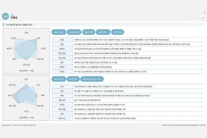Click 탑 브루저 legend marker in lower chart
The height and width of the screenshot is (138, 207).
(x=20, y=118)
